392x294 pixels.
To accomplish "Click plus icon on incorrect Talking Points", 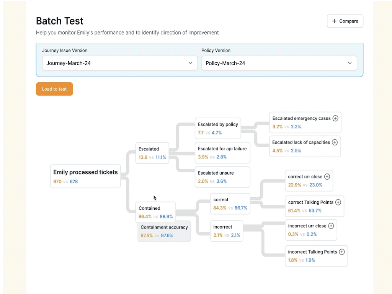I will coord(342,252).
